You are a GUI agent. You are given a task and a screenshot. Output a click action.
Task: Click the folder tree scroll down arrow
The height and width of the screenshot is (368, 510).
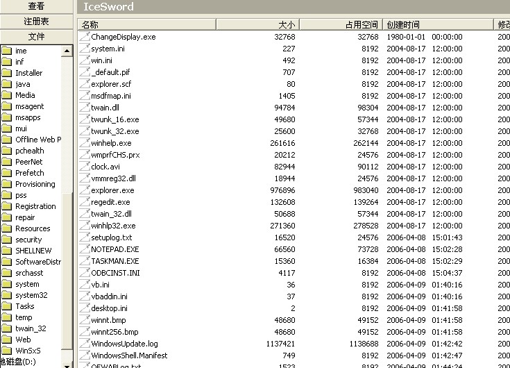67,365
